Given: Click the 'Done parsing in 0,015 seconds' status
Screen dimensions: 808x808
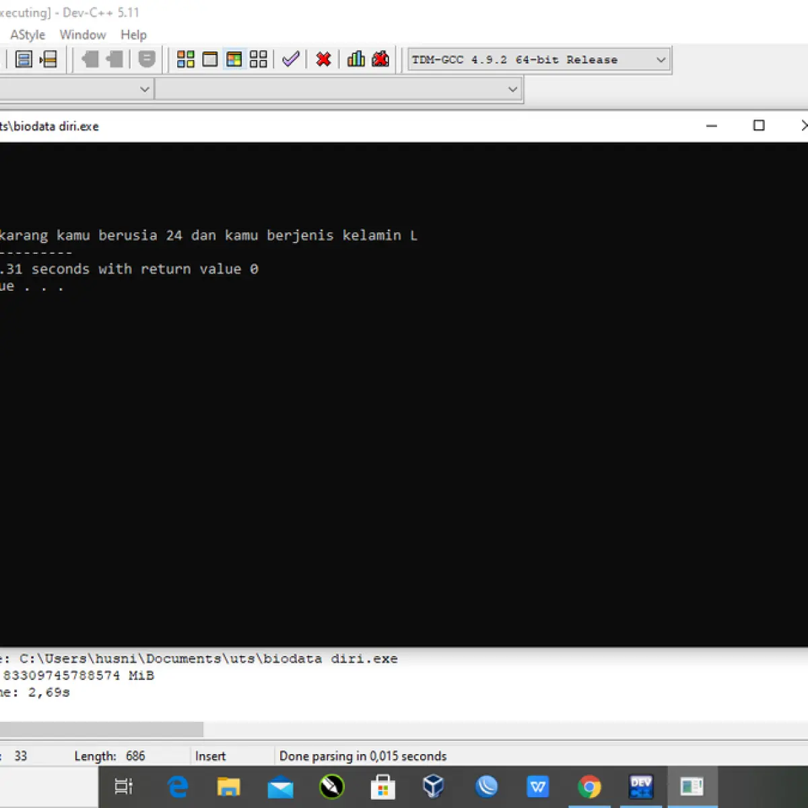Looking at the screenshot, I should [x=363, y=756].
